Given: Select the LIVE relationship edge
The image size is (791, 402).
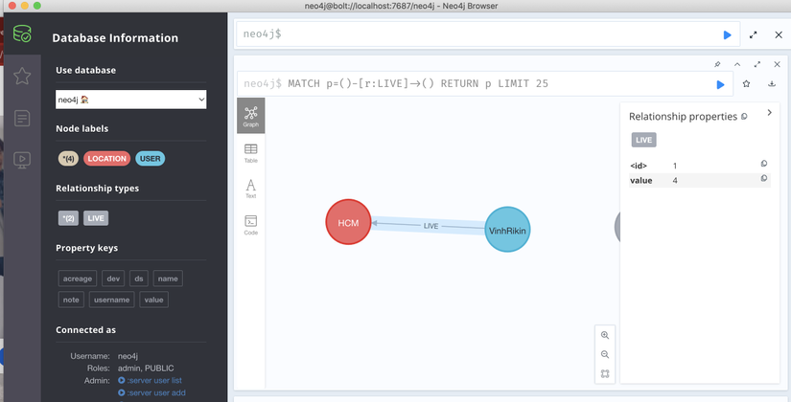Looking at the screenshot, I should click(x=430, y=226).
